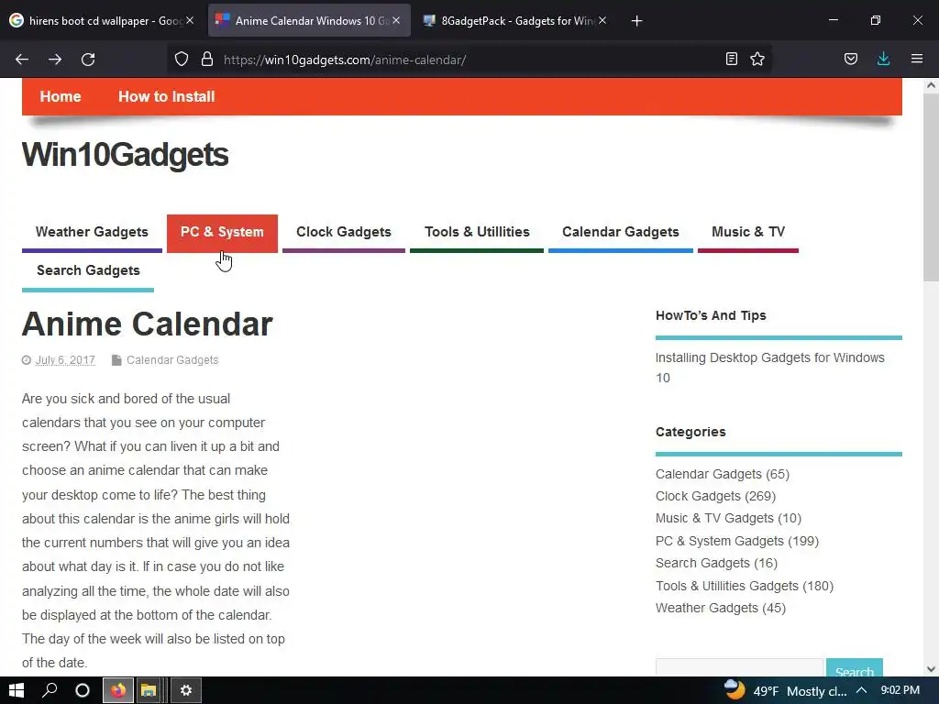Screen dimensions: 939x704
Task: Open the Clock Gadgets category tab
Action: point(344,232)
